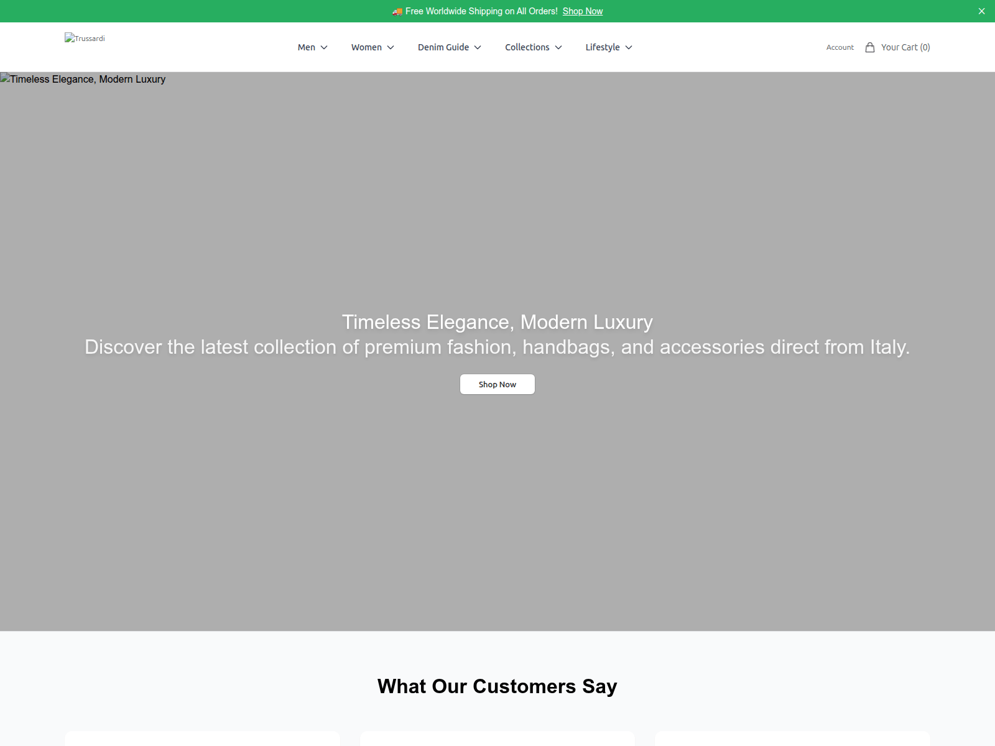Click the 'Timeless Elegance, Modern Luxury' hero heading

pyautogui.click(x=497, y=322)
